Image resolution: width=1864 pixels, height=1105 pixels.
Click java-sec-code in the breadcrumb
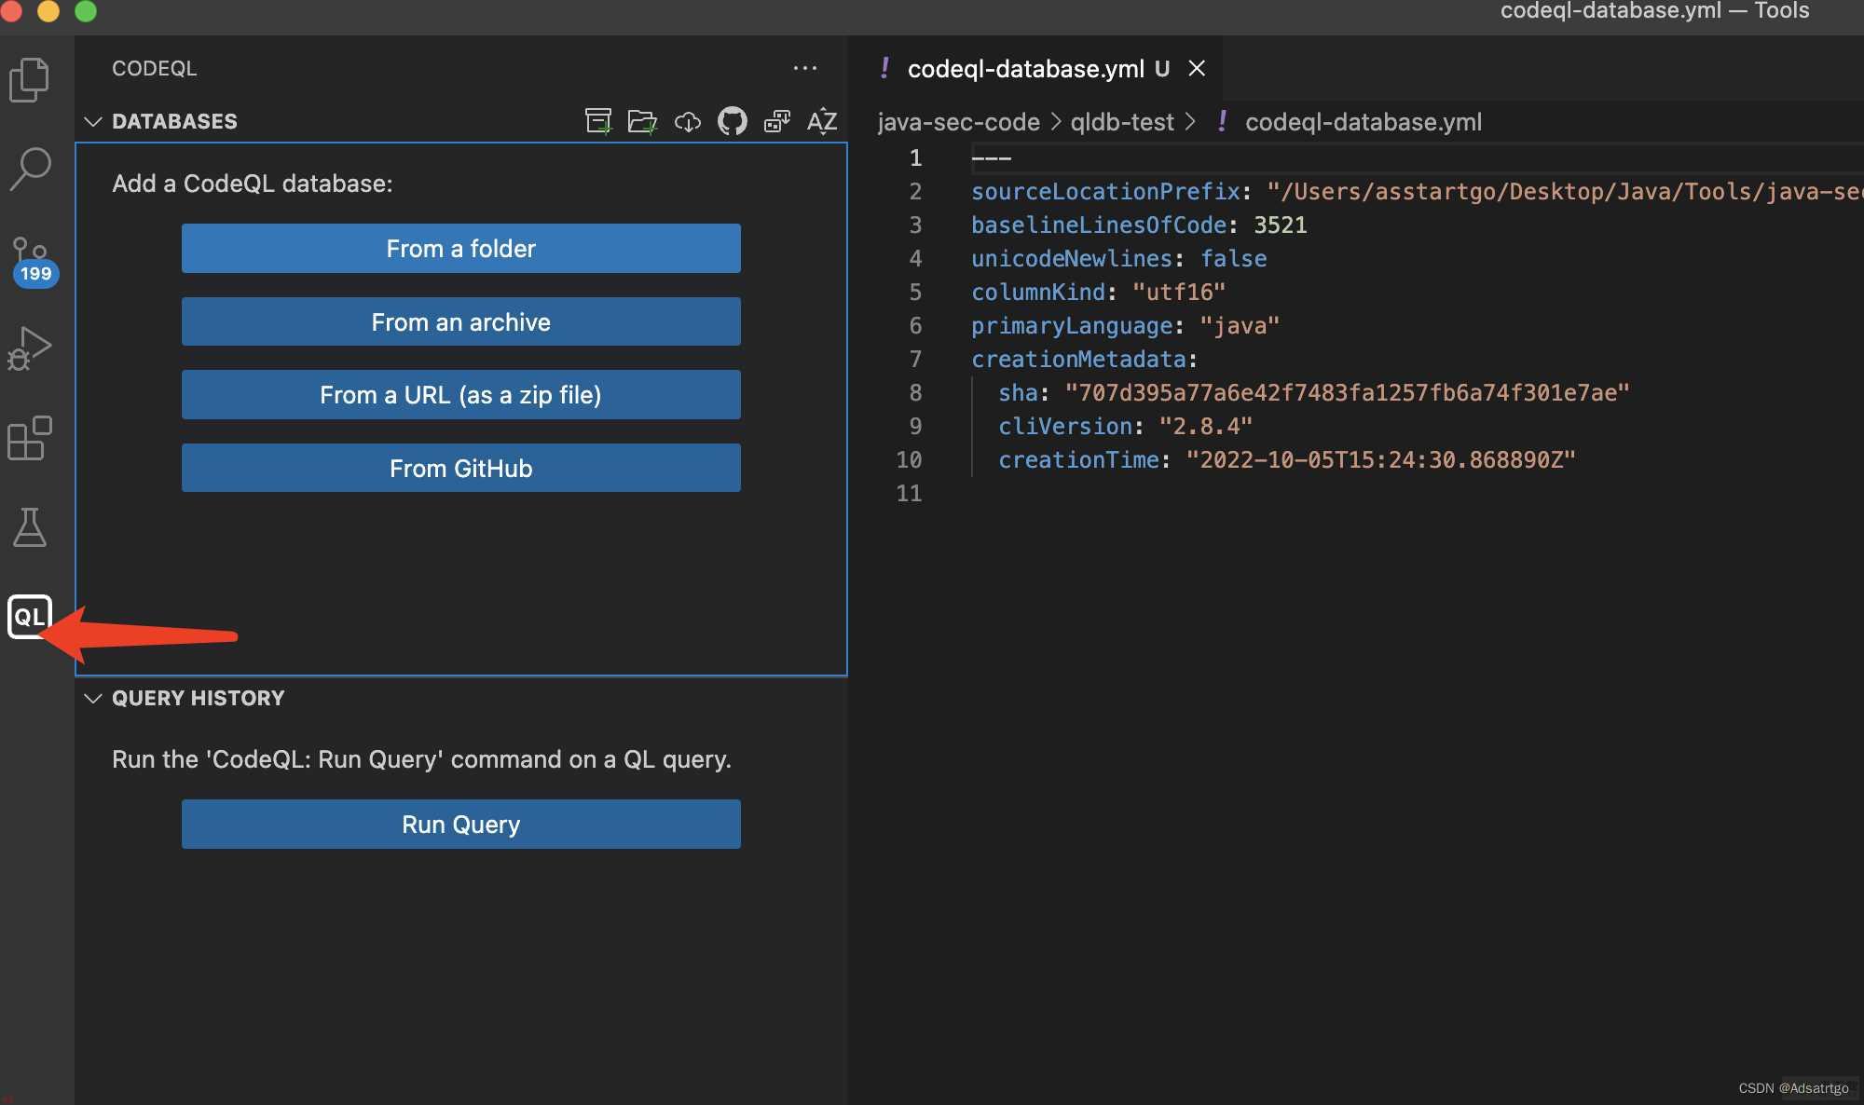(958, 122)
